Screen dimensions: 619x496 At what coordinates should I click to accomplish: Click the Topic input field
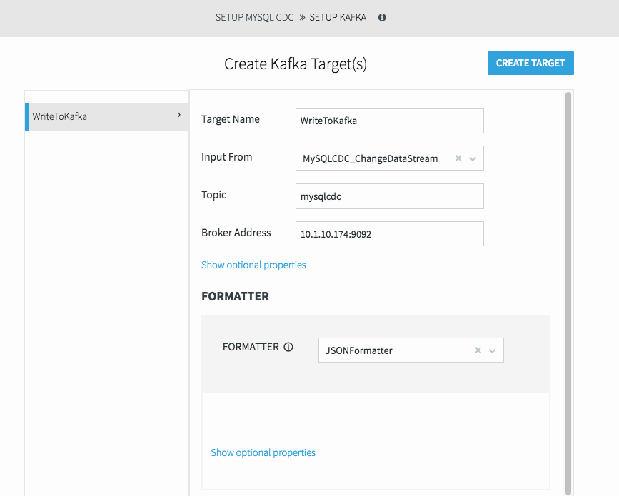(x=390, y=196)
